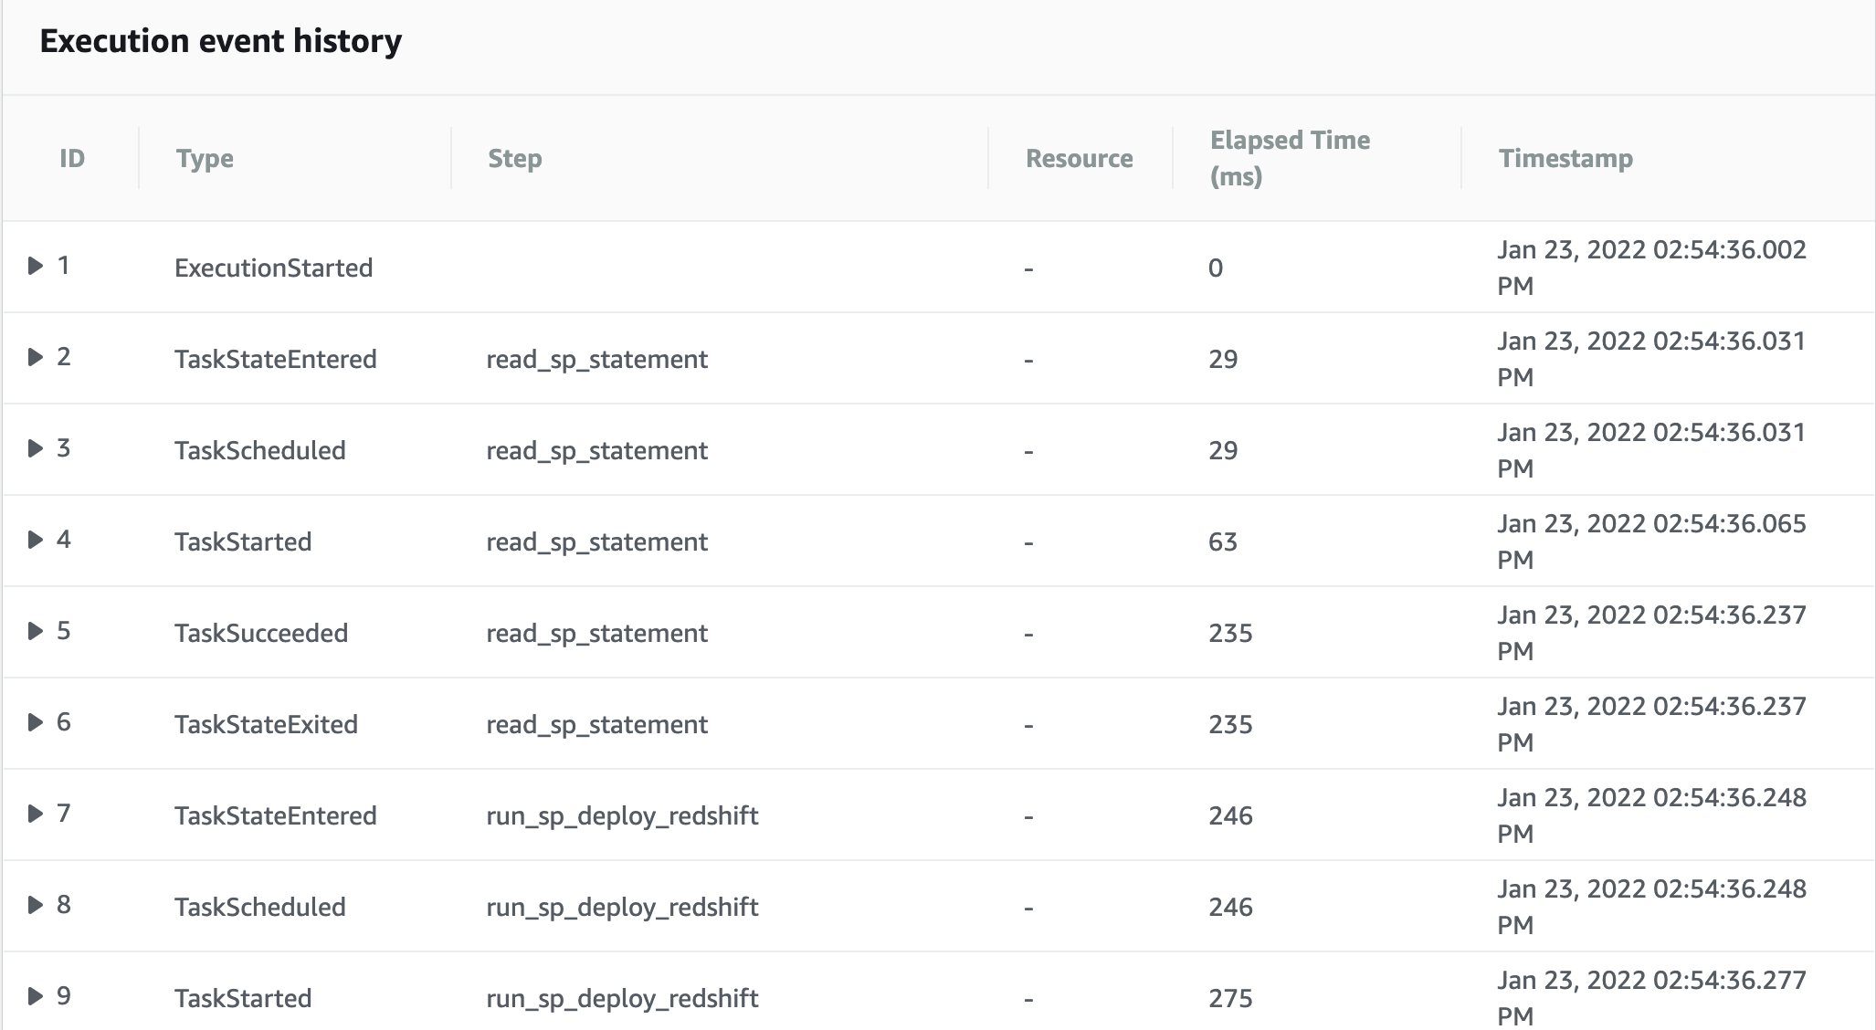Expand event 8 TaskScheduled triangle

pyautogui.click(x=36, y=905)
